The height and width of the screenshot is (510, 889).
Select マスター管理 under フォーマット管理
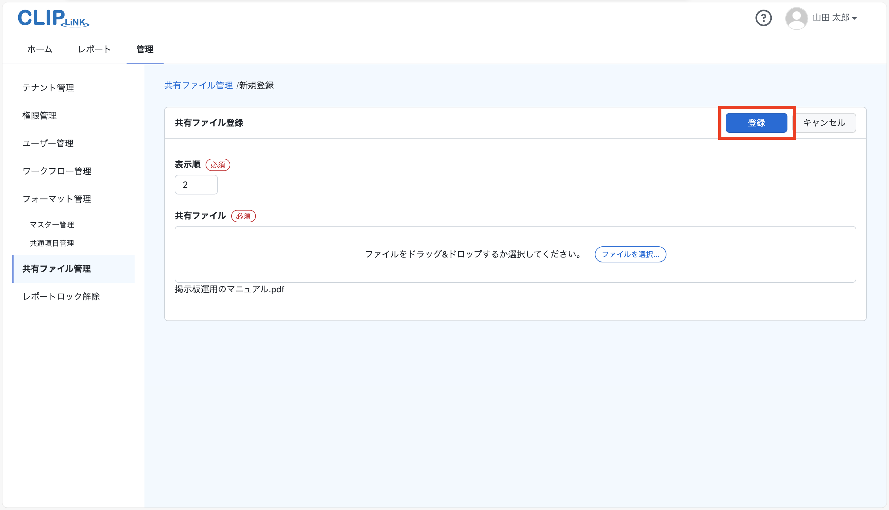(x=52, y=224)
